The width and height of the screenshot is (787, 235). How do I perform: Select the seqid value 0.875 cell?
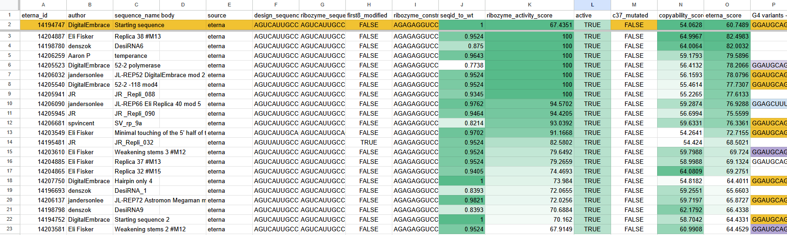[x=462, y=46]
